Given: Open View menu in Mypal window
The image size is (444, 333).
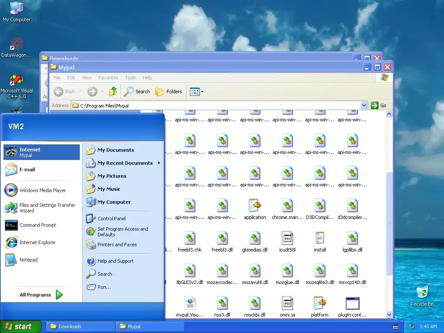Looking at the screenshot, I should 87,78.
